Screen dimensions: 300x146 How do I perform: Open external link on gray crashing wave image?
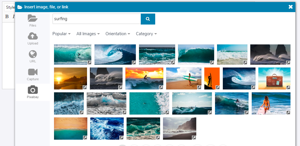[x=124, y=112]
